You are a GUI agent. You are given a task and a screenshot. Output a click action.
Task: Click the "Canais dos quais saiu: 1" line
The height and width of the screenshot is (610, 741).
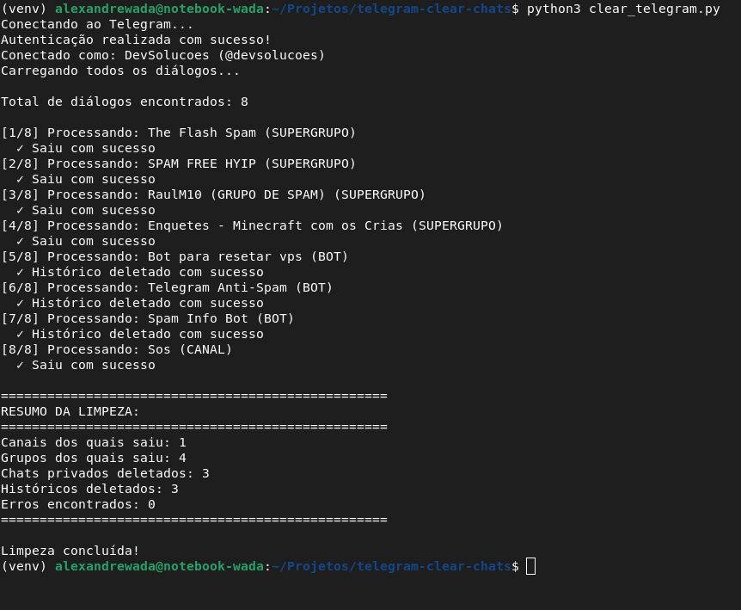94,442
